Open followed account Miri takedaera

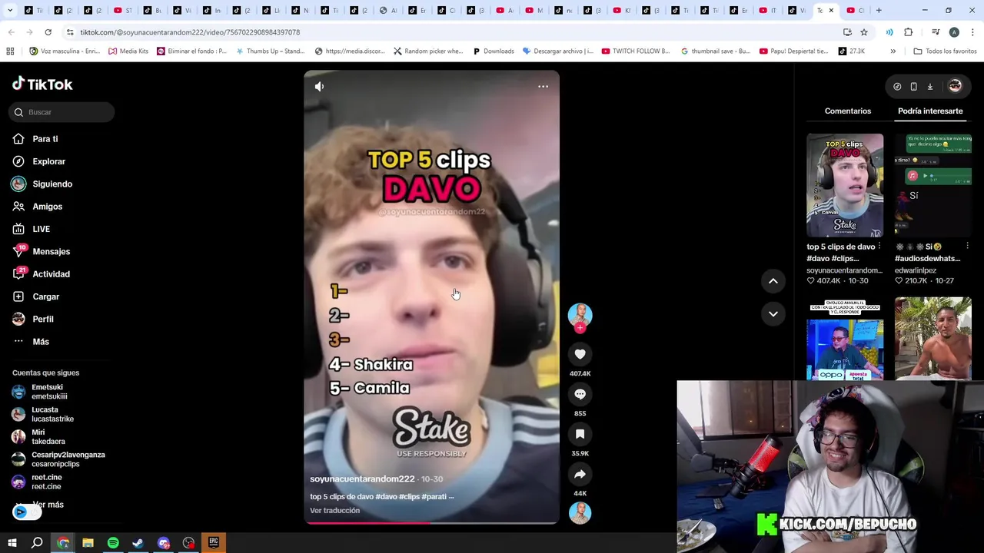pos(48,437)
